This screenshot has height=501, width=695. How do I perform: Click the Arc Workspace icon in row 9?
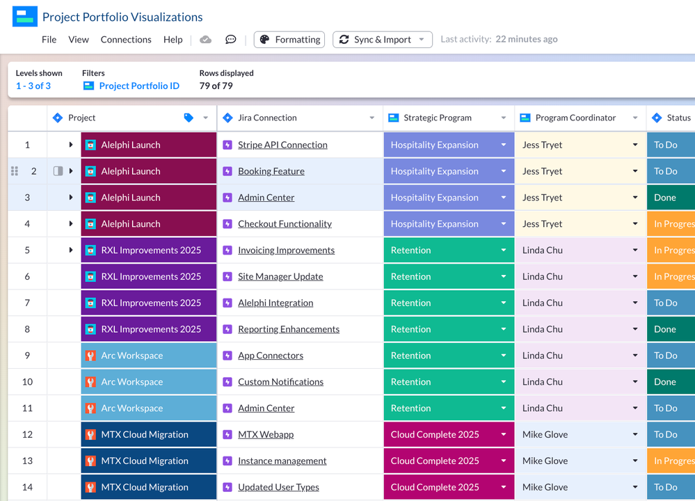(x=90, y=356)
